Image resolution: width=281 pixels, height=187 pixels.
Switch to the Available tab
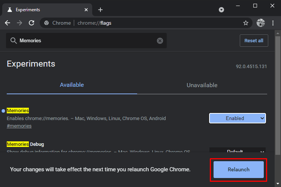coord(72,85)
